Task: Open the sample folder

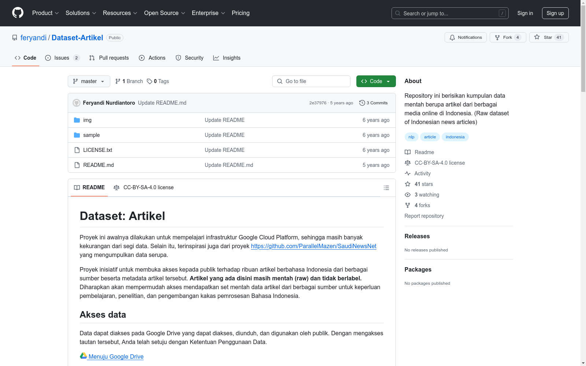Action: point(91,135)
